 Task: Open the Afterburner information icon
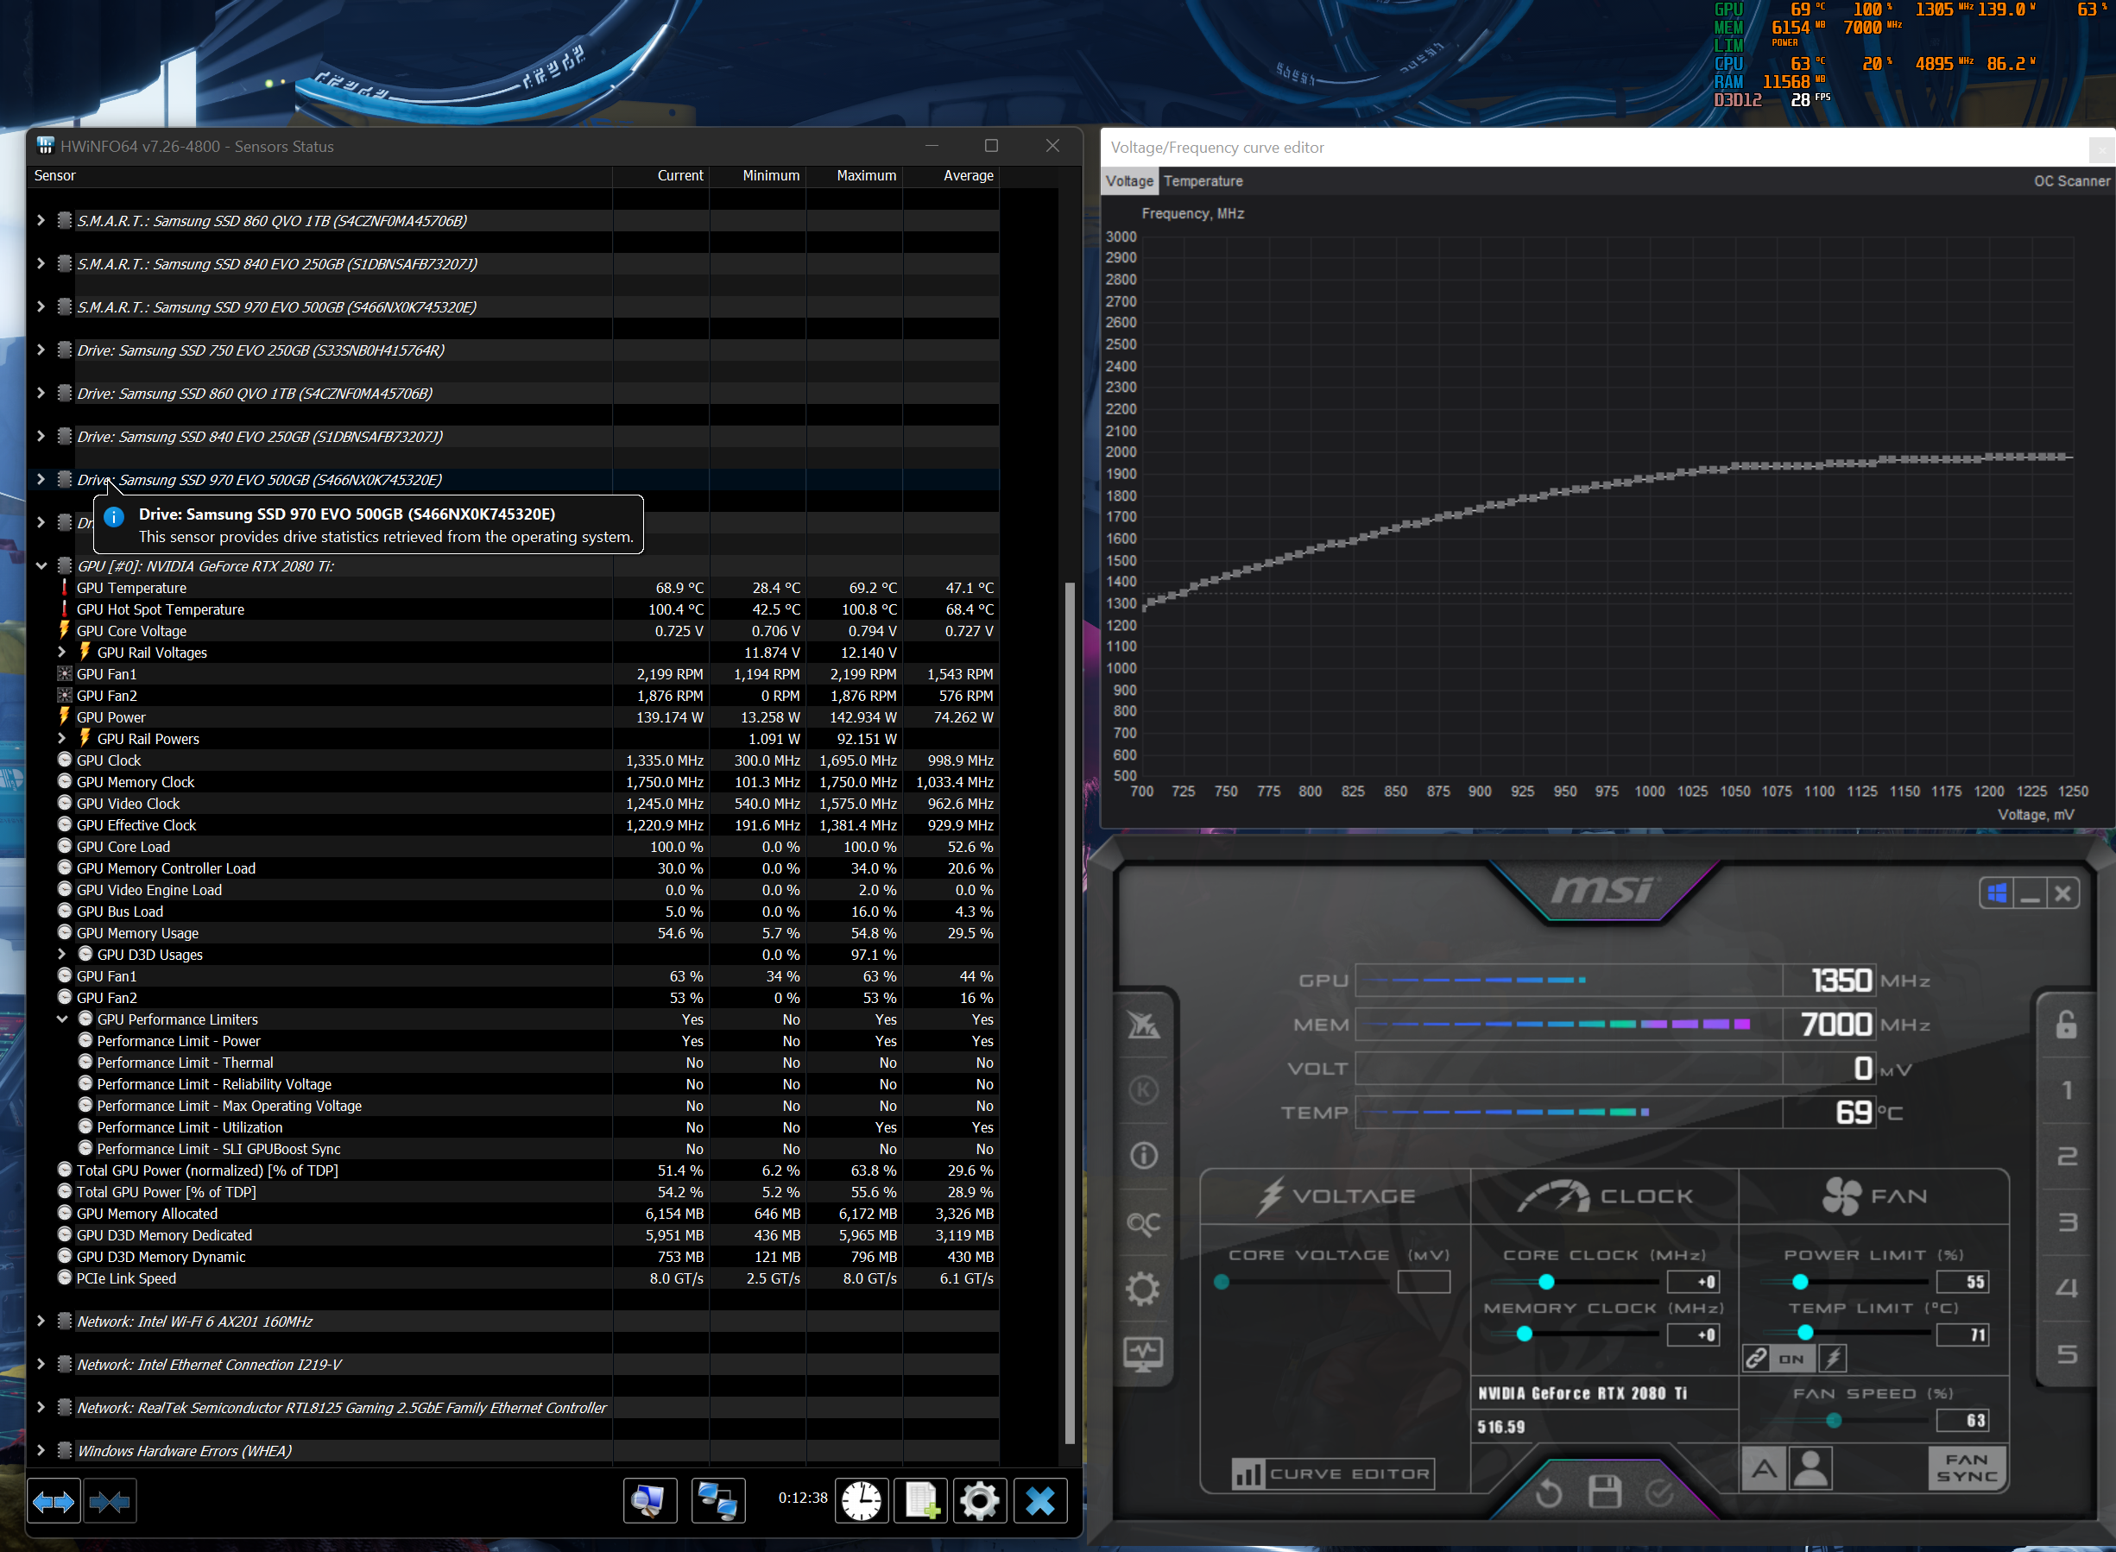tap(1142, 1156)
